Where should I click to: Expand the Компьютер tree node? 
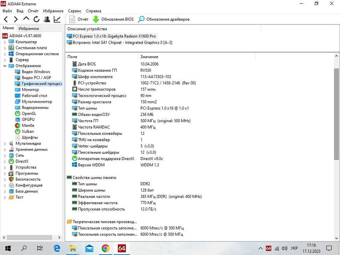pyautogui.click(x=5, y=42)
